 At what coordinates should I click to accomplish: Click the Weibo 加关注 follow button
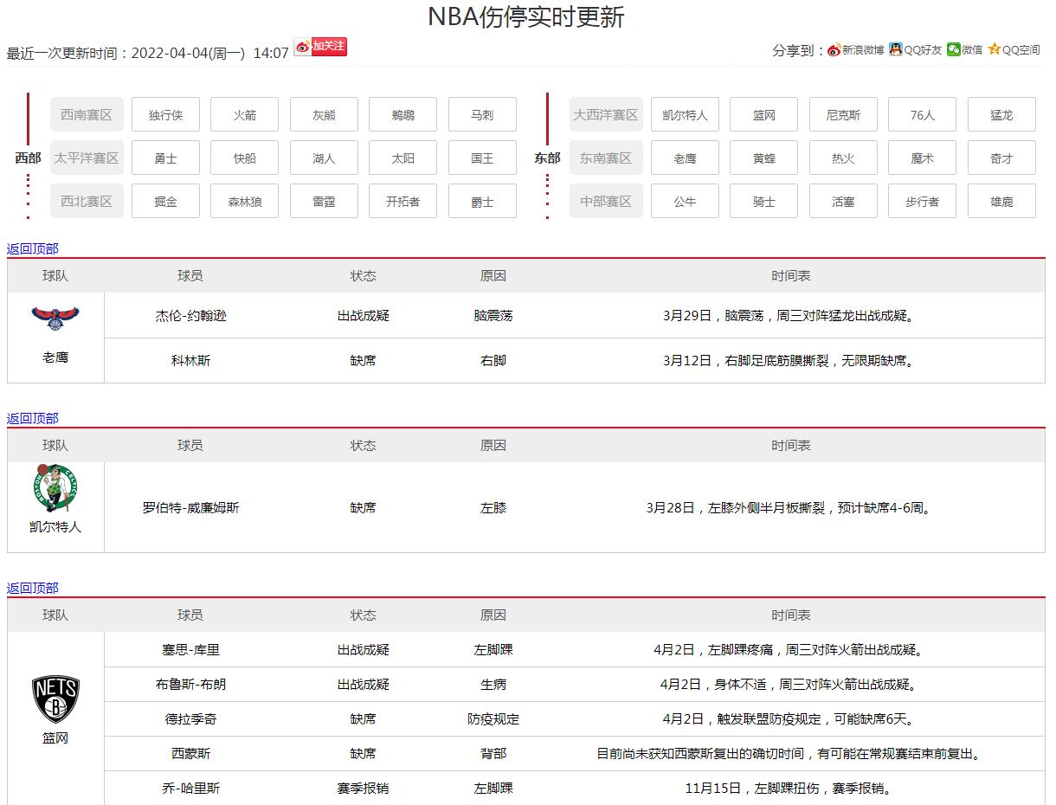(321, 47)
